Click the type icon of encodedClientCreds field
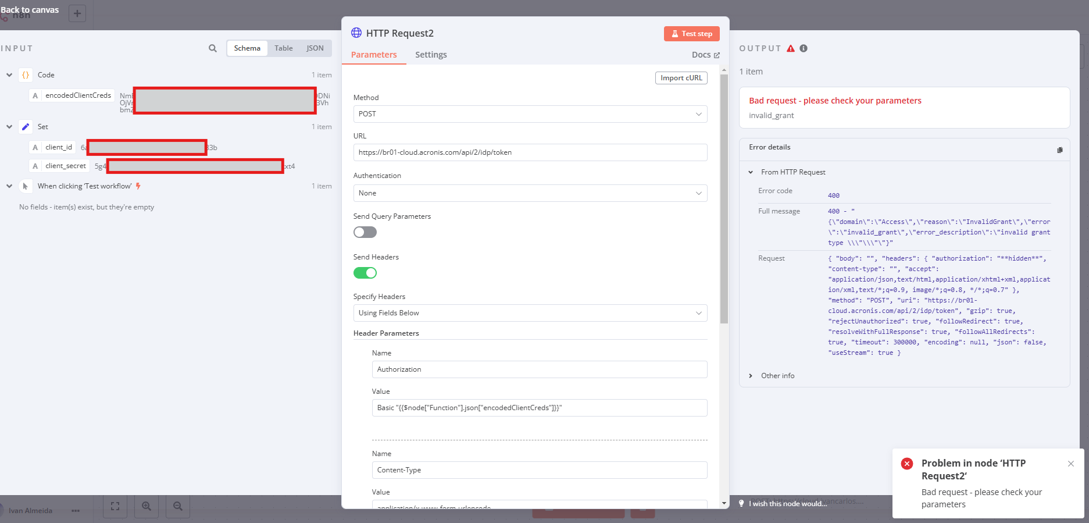The image size is (1089, 523). tap(35, 95)
